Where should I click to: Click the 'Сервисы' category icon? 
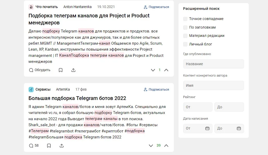(x=31, y=90)
